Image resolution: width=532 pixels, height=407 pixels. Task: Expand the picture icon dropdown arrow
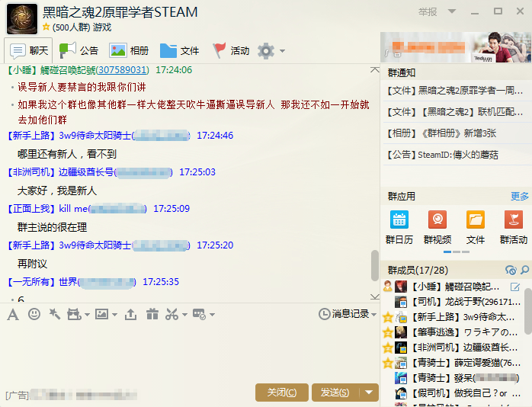pyautogui.click(x=114, y=315)
